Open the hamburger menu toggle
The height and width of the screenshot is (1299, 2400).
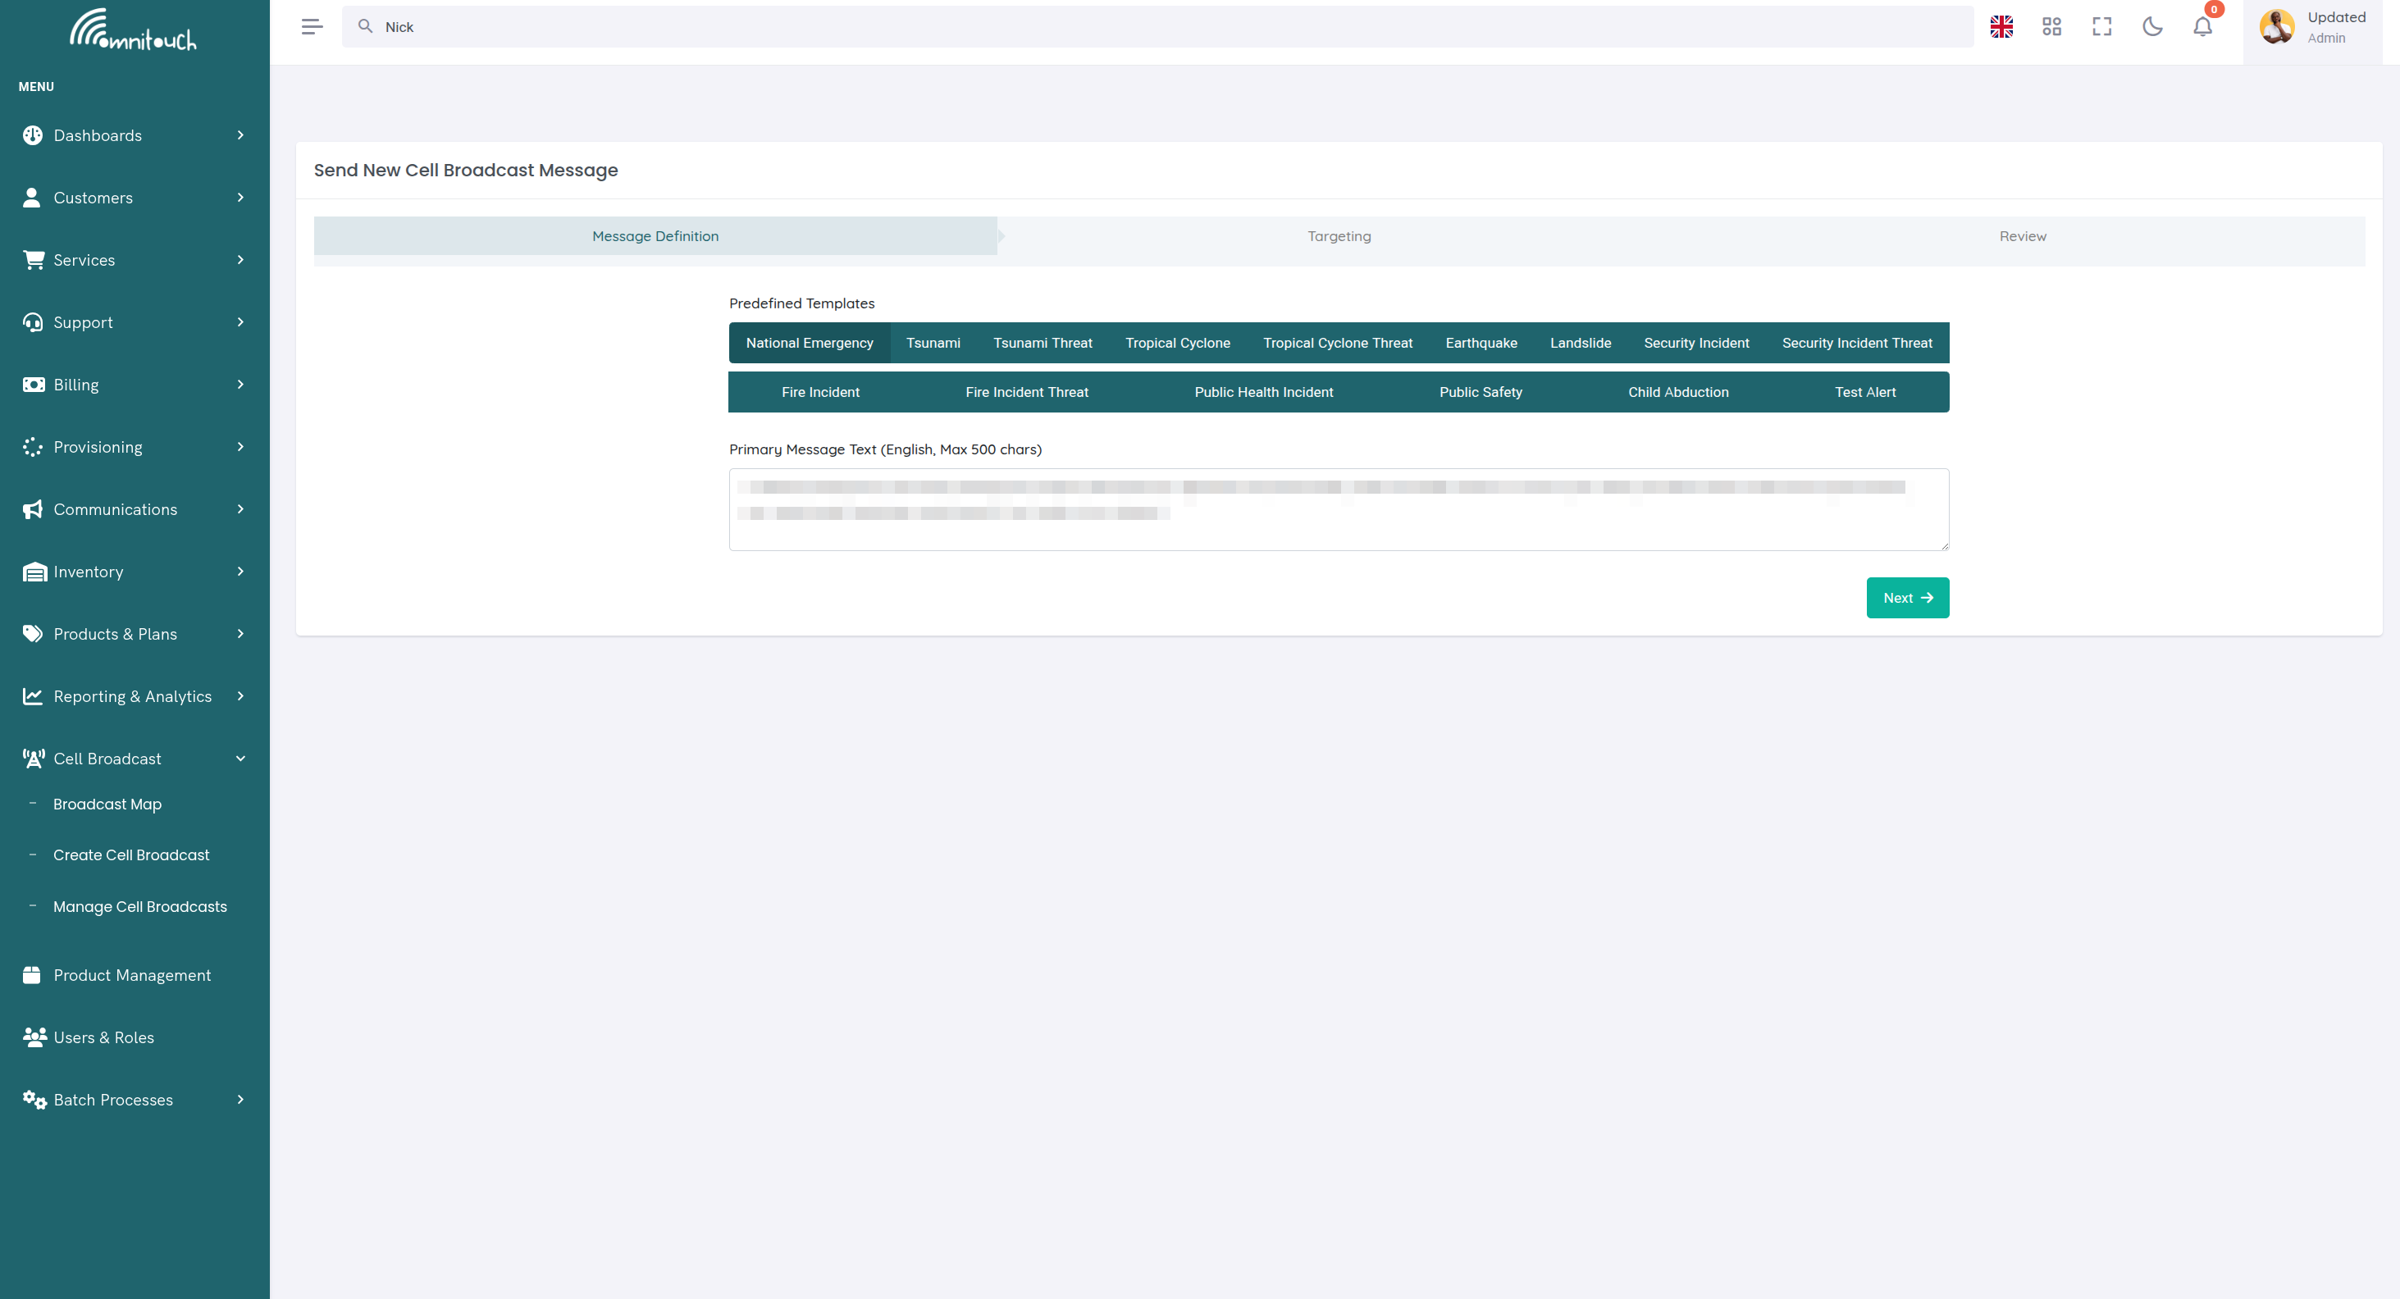point(313,26)
